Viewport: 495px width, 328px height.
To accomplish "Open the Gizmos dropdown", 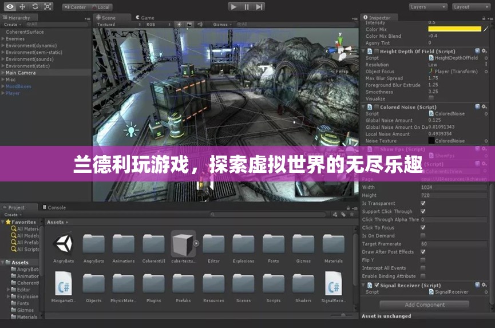I will [x=222, y=24].
